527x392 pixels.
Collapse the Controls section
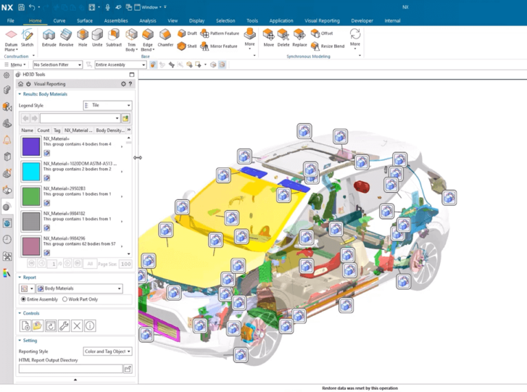(19, 313)
